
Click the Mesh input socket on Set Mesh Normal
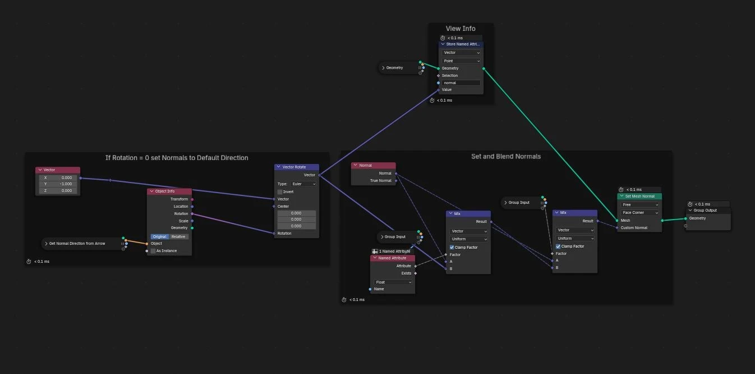coord(617,221)
